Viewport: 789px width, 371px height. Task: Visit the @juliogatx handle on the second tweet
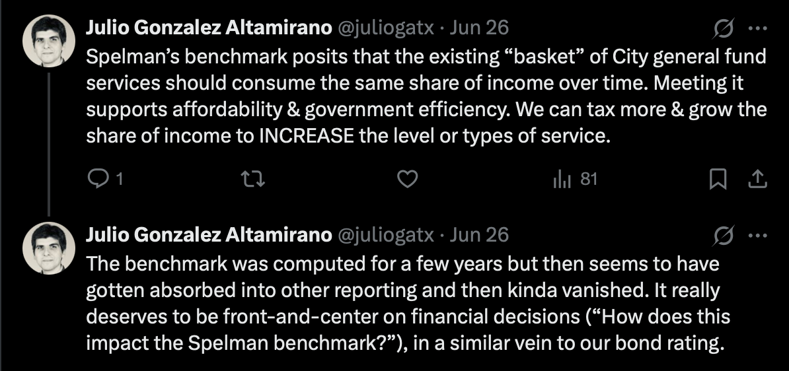(385, 235)
